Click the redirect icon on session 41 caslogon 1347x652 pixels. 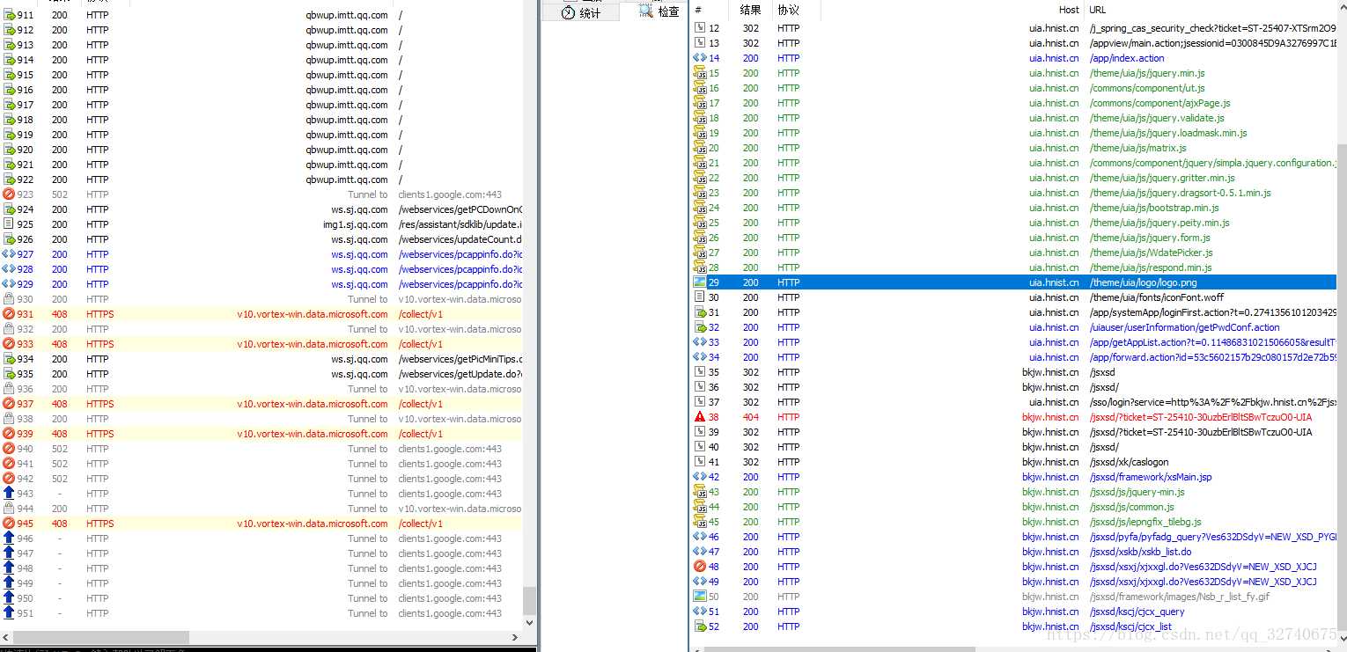[700, 462]
